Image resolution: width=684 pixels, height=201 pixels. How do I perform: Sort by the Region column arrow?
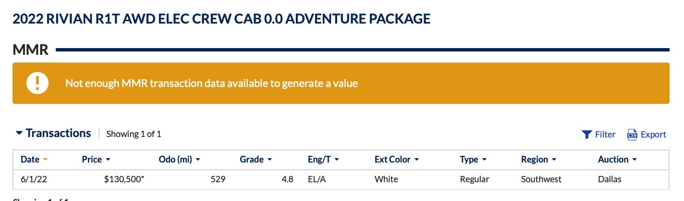coord(554,160)
